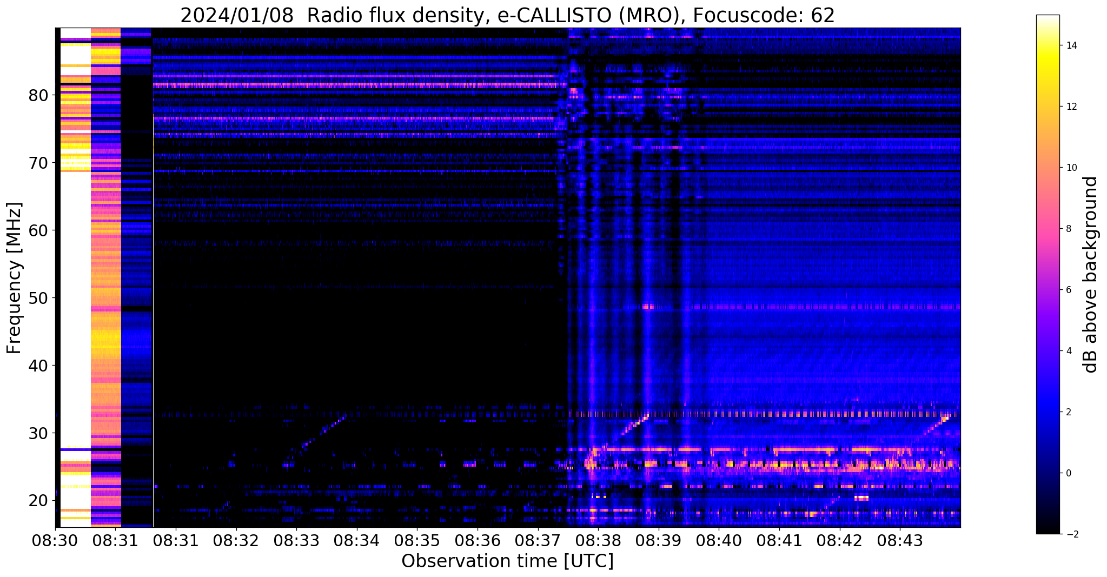The image size is (1107, 577).
Task: Click the 60 MHz frequency tick label
Action: (38, 231)
